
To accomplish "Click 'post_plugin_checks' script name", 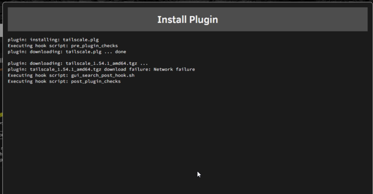I will (x=96, y=81).
